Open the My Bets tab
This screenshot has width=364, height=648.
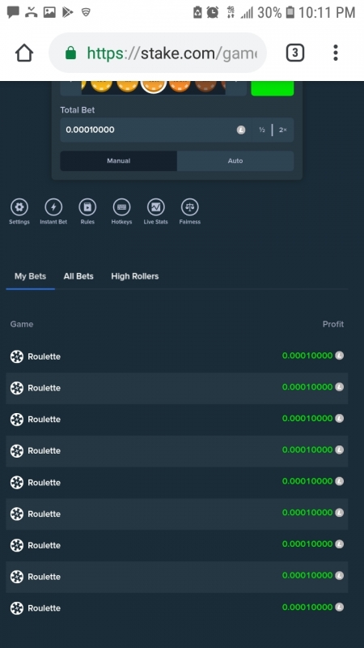pyautogui.click(x=30, y=276)
